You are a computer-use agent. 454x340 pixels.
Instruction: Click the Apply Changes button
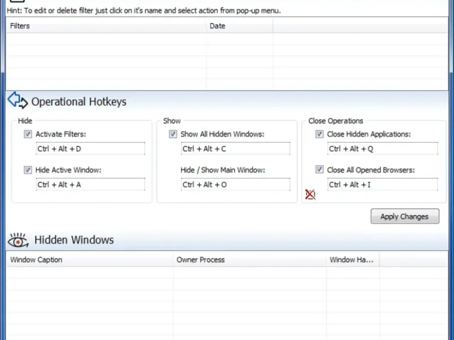(405, 216)
